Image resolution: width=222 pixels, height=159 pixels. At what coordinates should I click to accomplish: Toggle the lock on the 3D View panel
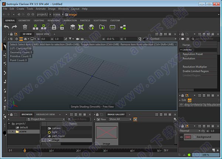11,34
